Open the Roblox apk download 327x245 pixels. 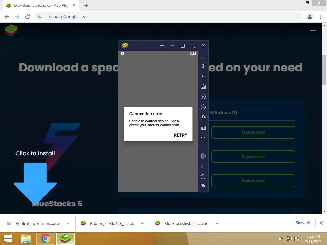(x=107, y=223)
